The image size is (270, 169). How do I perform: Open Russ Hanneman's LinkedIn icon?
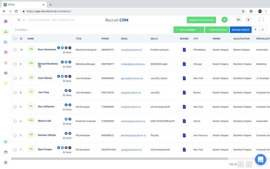(58, 48)
